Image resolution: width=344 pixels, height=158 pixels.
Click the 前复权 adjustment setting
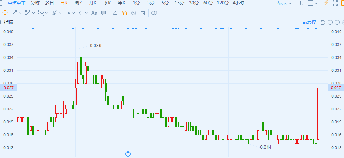tap(309, 22)
